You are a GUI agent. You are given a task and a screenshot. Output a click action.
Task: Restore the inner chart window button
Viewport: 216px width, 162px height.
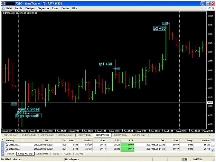[x=209, y=8]
